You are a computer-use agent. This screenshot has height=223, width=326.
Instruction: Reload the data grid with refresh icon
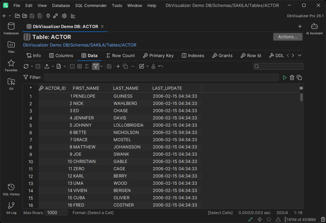pos(26,66)
